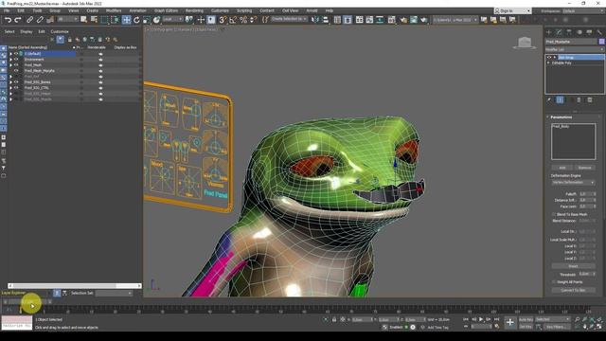Viewport: 606px width, 341px height.
Task: Switch to the Hierarchy command panel
Action: [569, 32]
